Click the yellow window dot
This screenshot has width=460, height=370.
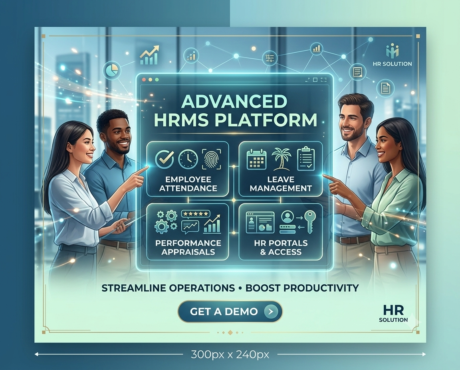[150, 79]
